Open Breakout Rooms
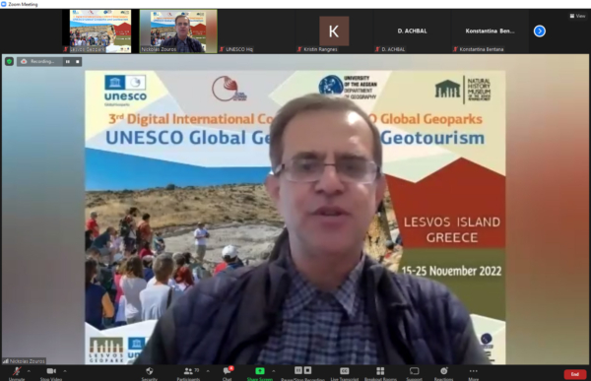 380,373
